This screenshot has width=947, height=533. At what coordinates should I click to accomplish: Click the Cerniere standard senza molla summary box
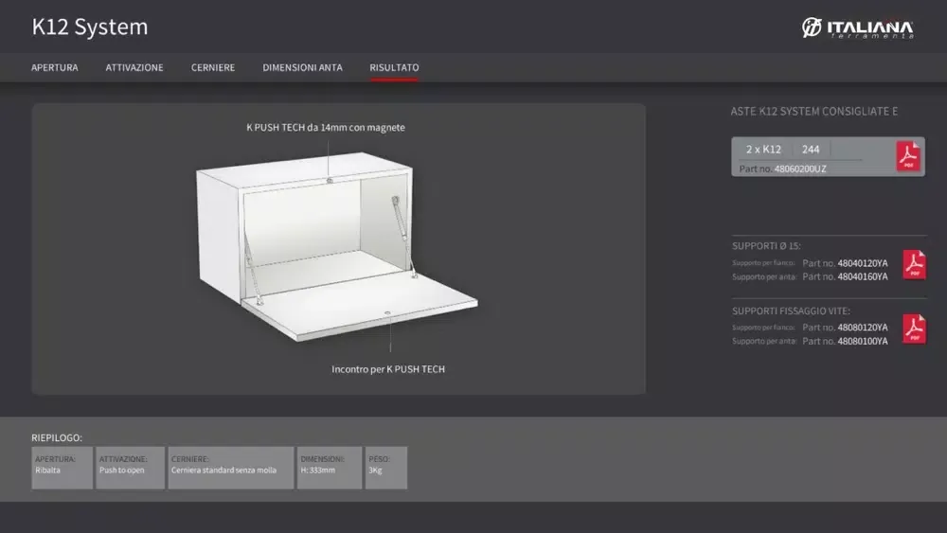(x=231, y=468)
